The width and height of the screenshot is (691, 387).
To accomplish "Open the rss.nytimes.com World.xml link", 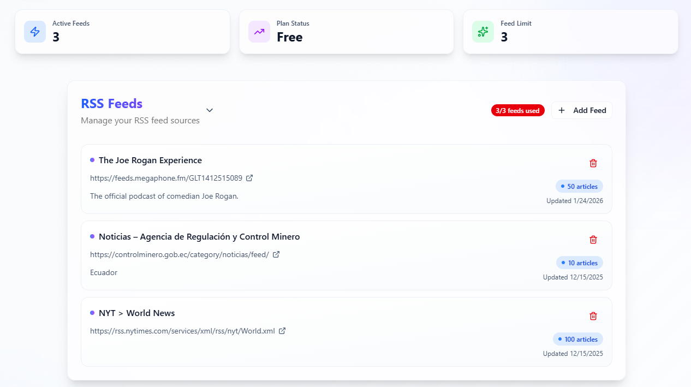I will (x=182, y=331).
